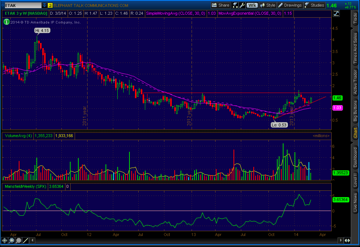Click the 1,933,166 volume value
Screen dimensions: 360x247
tap(64, 136)
